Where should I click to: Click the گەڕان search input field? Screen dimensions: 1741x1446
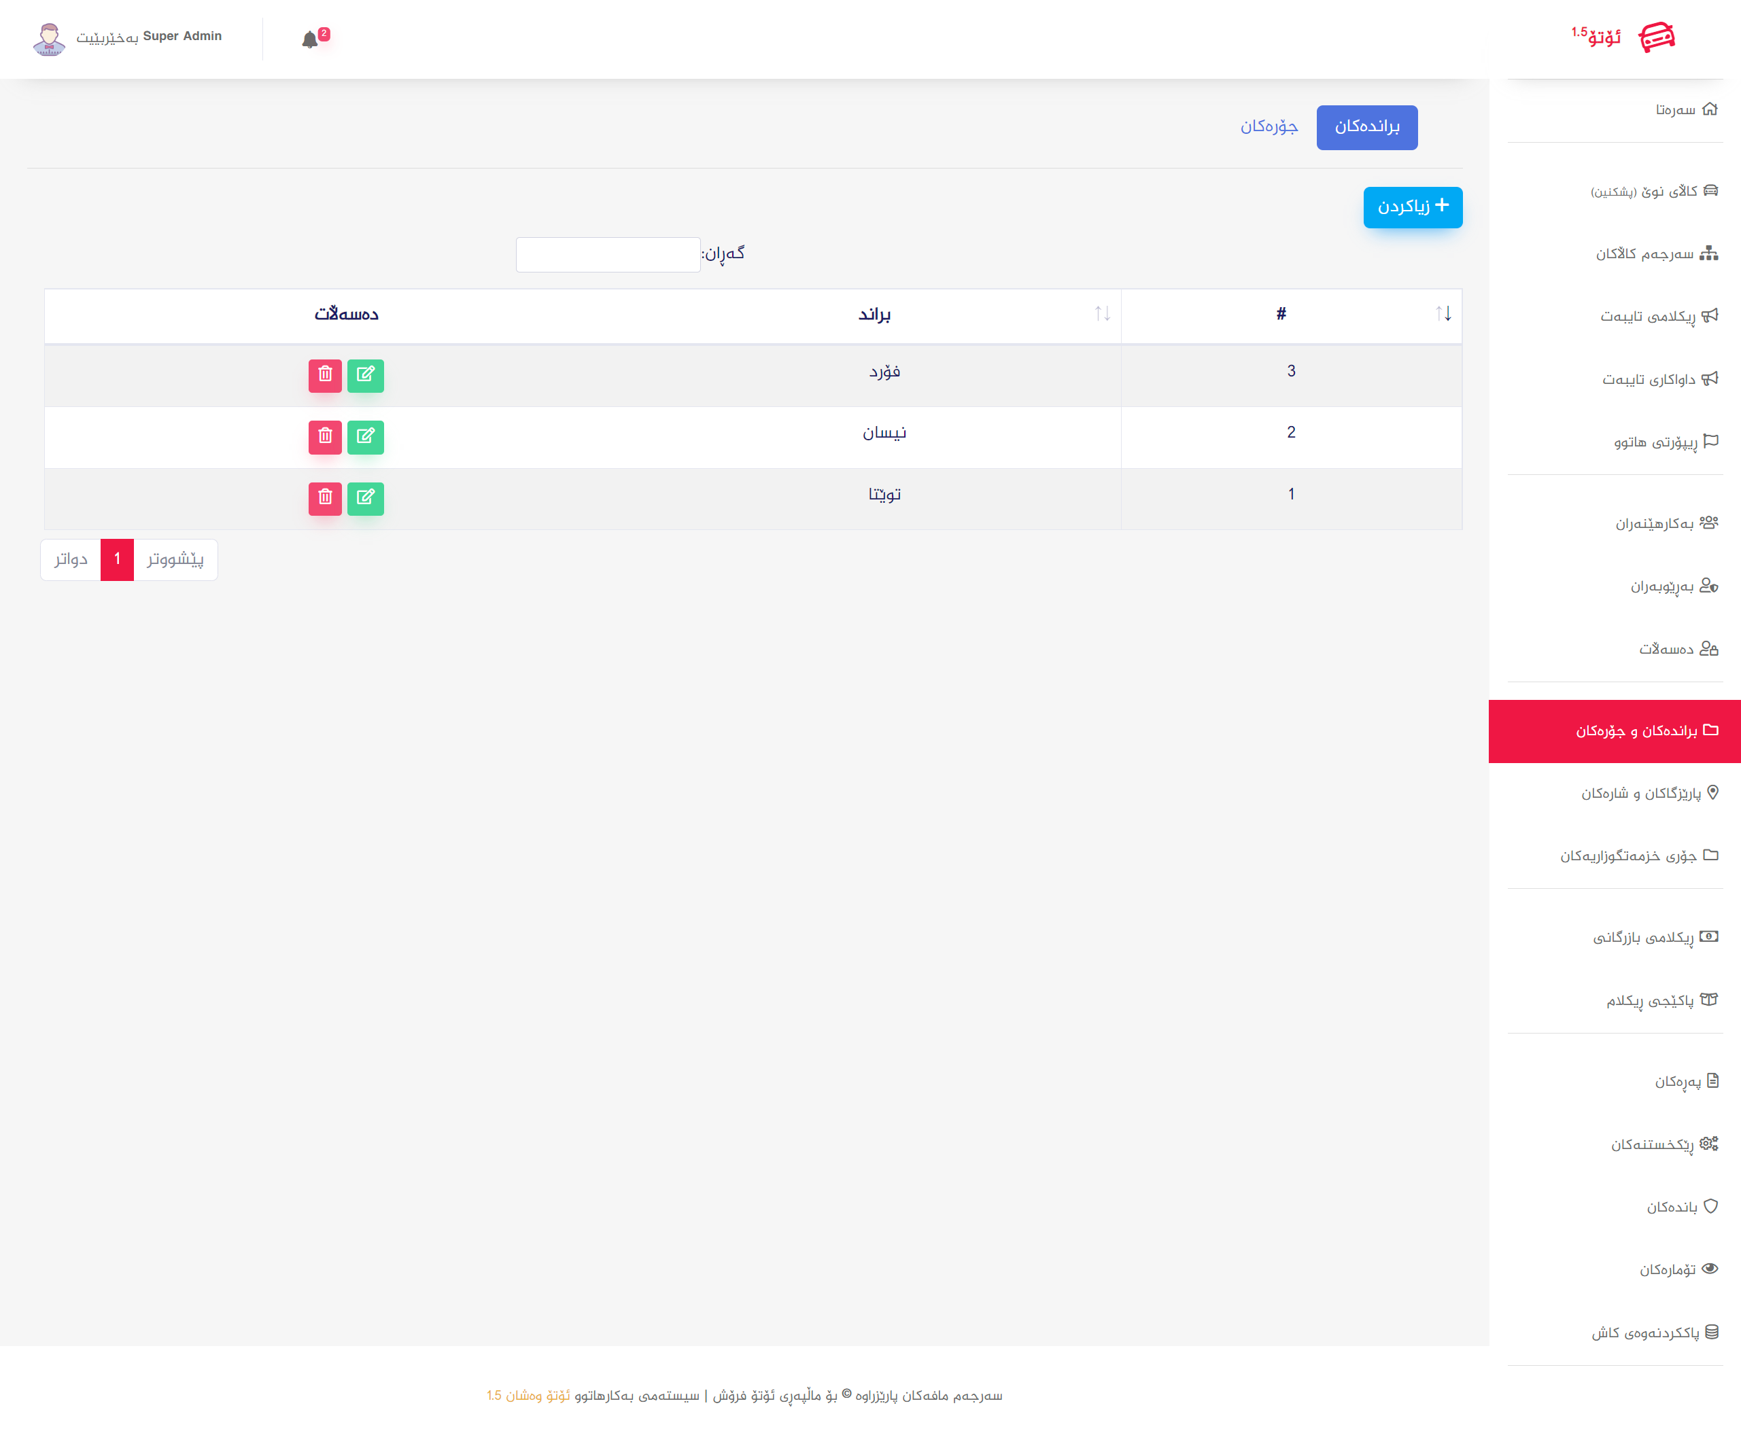608,254
